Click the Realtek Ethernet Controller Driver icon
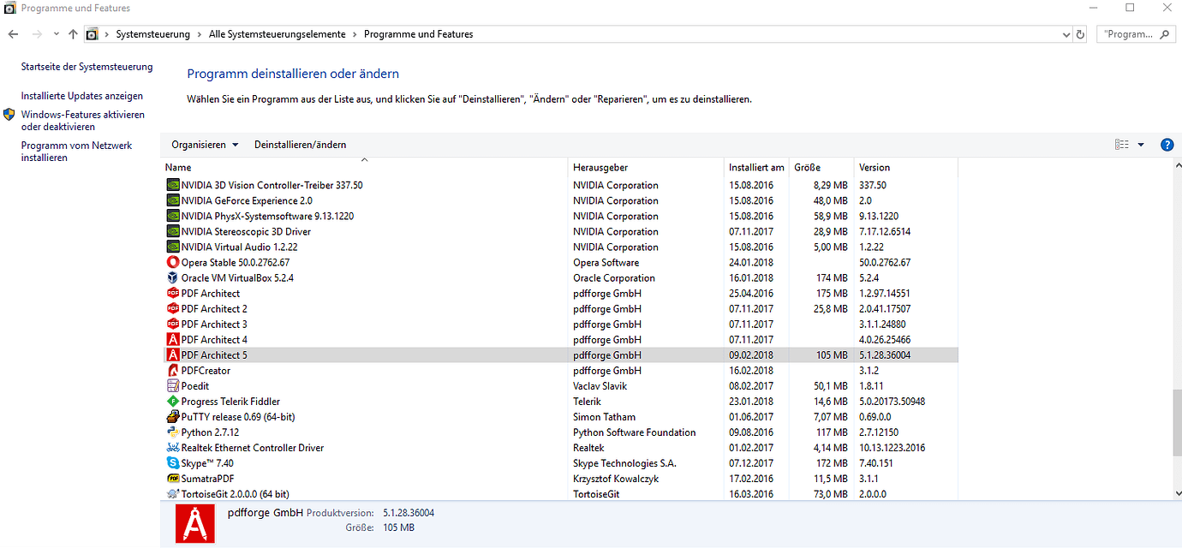 tap(173, 447)
